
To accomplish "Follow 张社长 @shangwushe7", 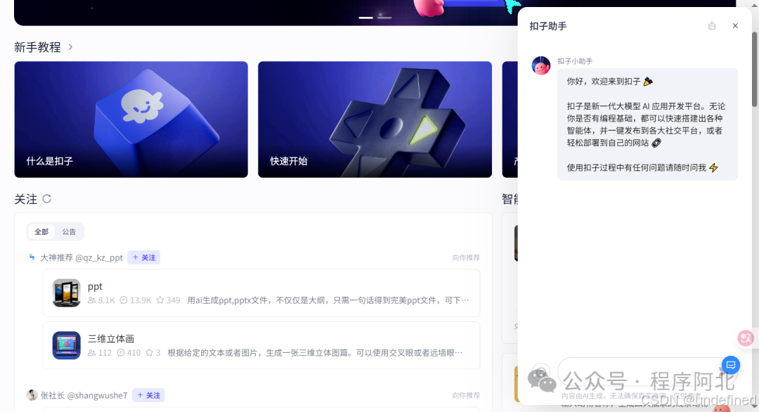I will [148, 395].
